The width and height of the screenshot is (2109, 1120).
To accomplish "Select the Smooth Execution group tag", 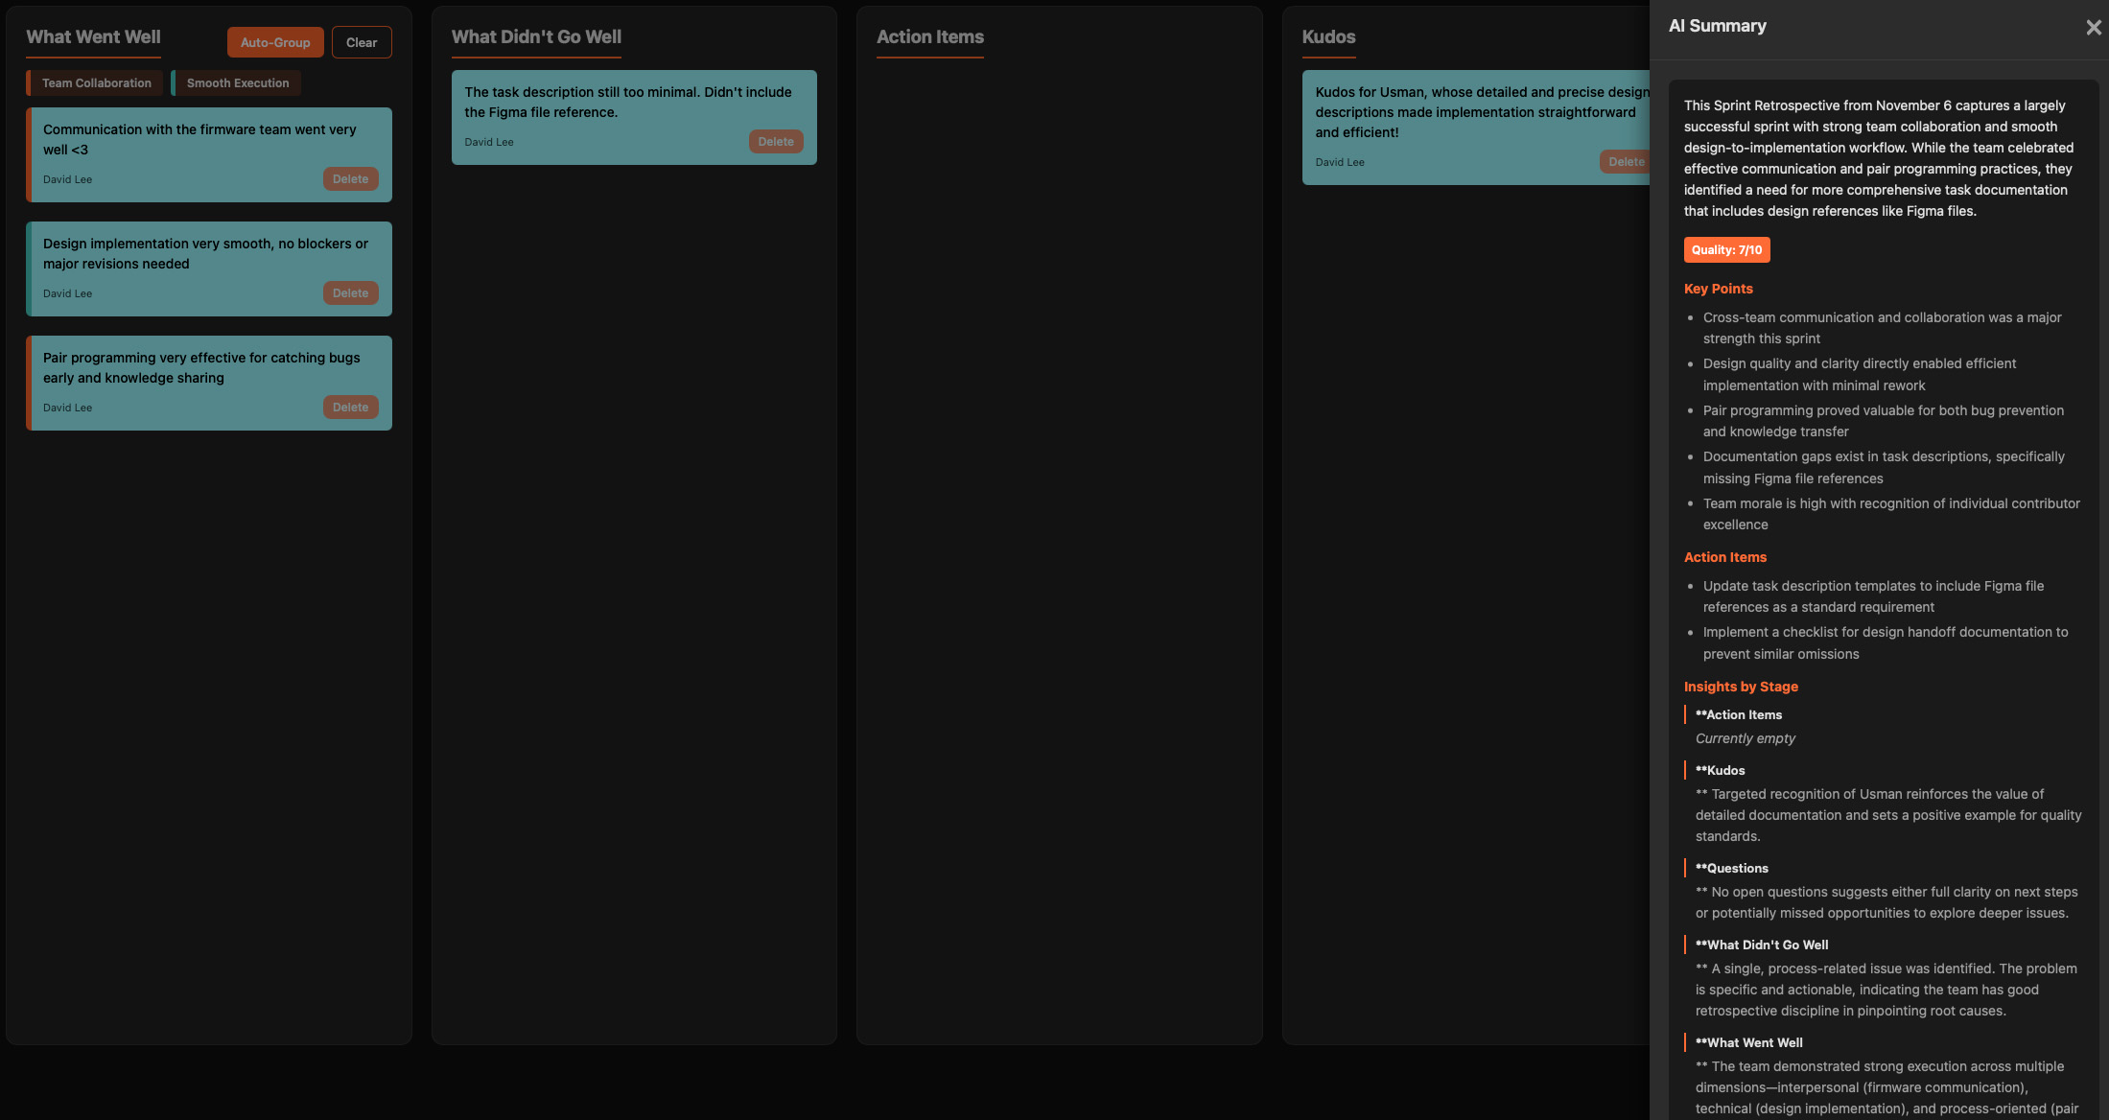I will [236, 82].
